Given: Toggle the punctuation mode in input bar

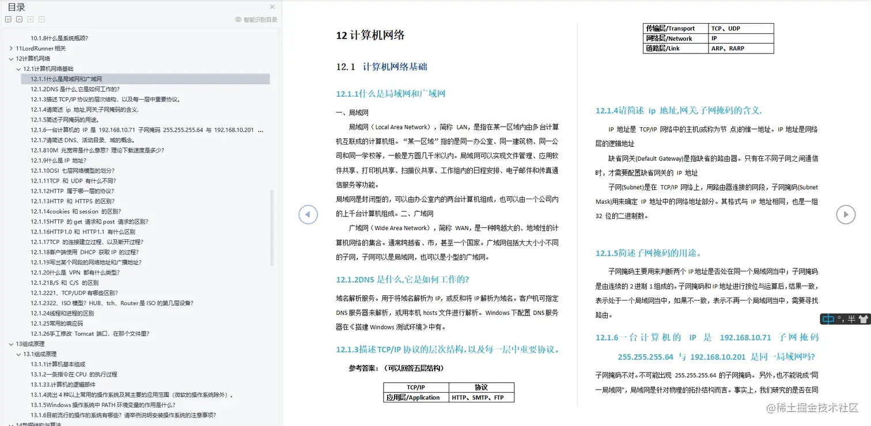Looking at the screenshot, I should pos(841,319).
